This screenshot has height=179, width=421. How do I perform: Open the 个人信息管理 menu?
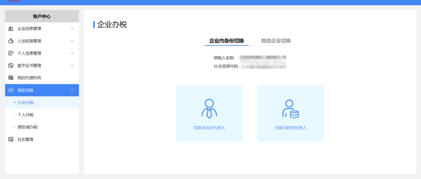[x=42, y=53]
